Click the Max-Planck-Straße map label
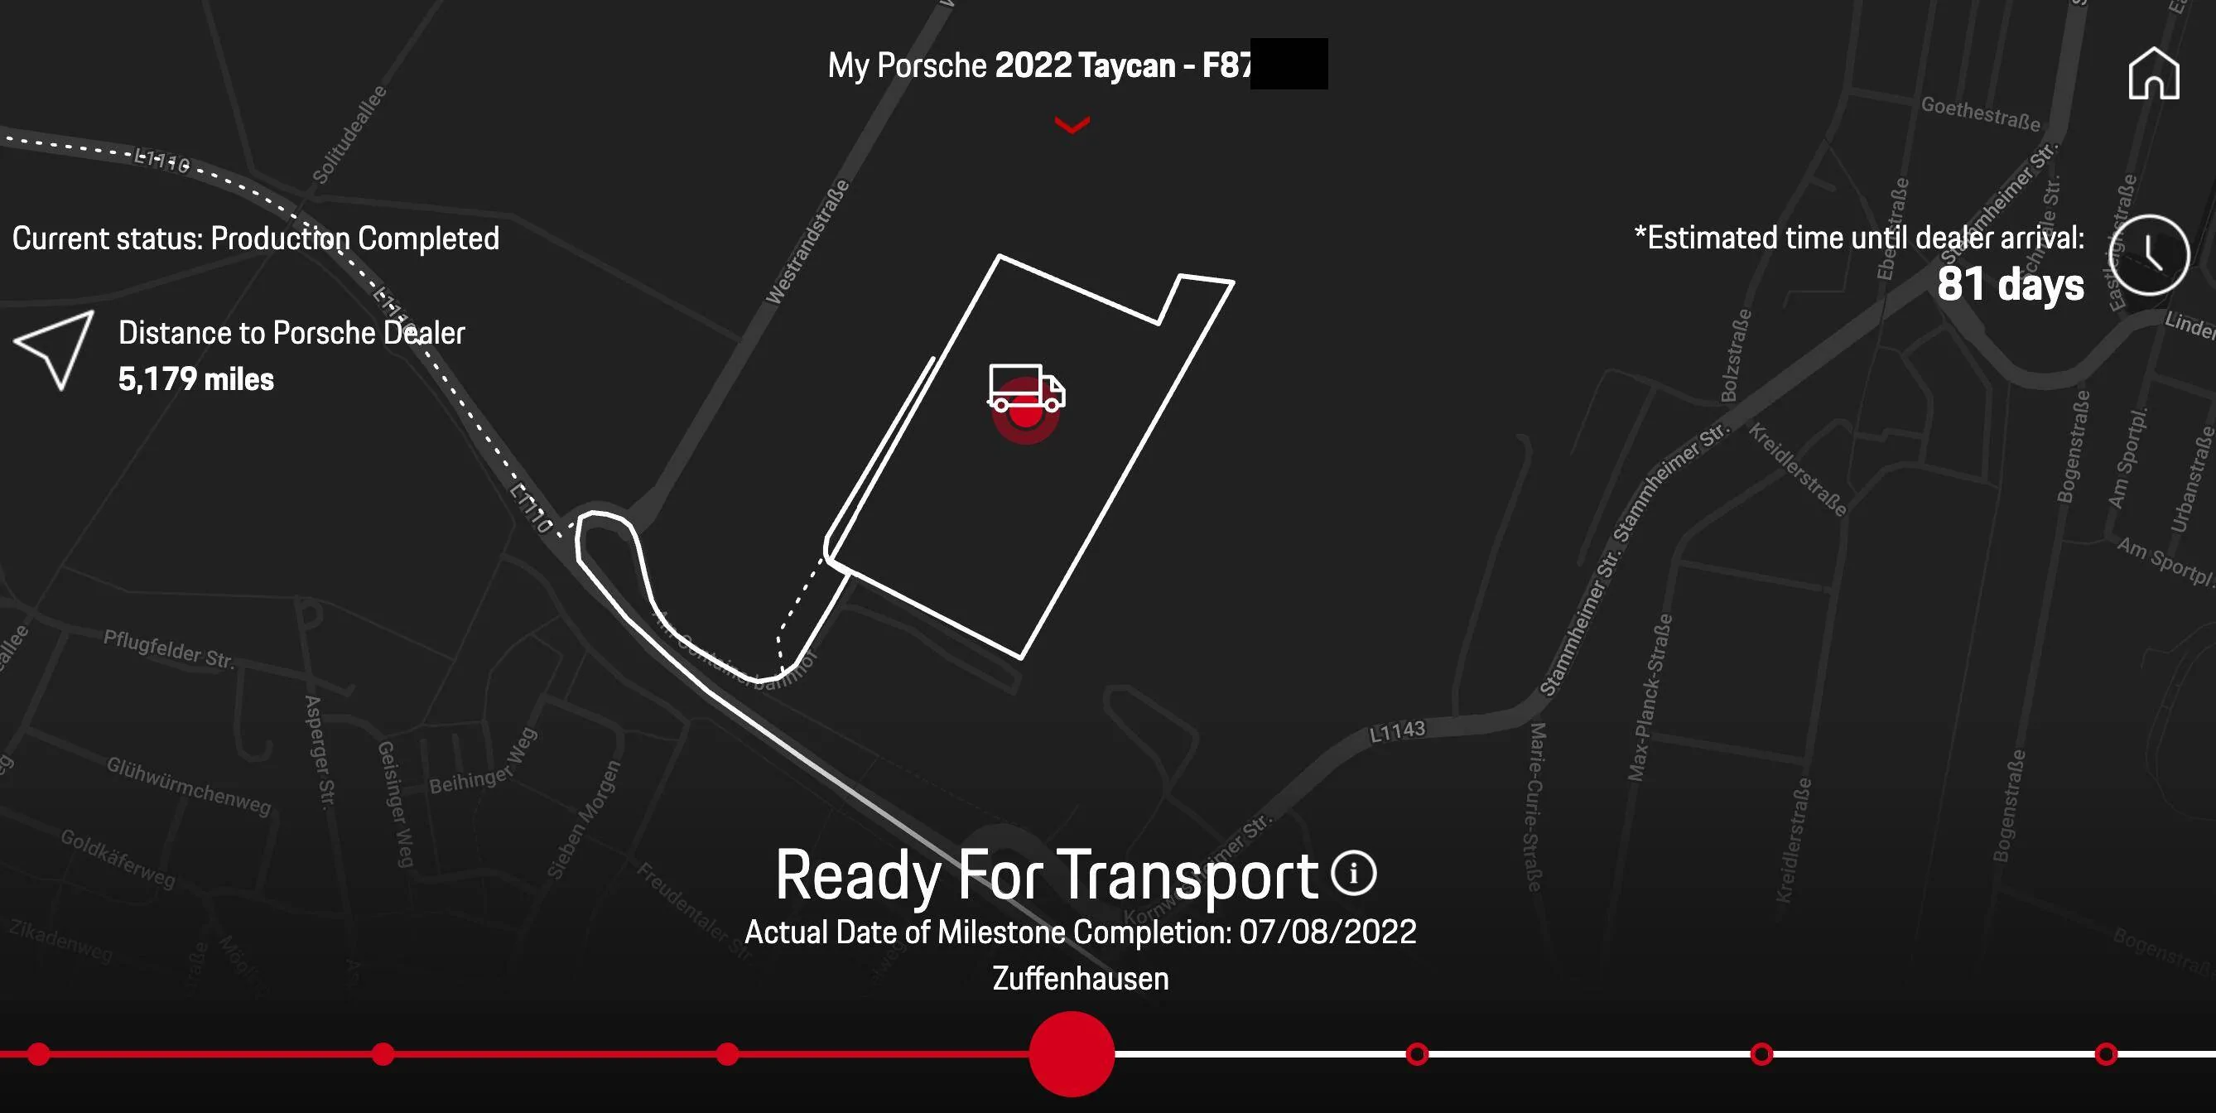The image size is (2216, 1113). [x=1650, y=697]
